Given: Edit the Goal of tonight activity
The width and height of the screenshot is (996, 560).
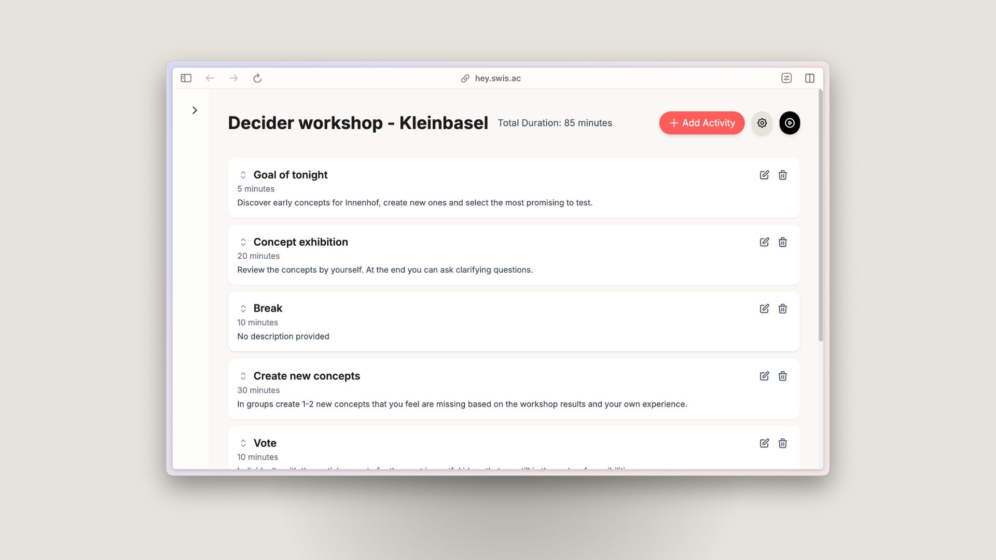Looking at the screenshot, I should (x=764, y=175).
